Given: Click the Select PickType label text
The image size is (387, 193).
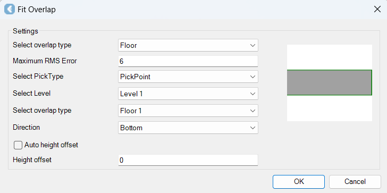Looking at the screenshot, I should click(x=38, y=77).
